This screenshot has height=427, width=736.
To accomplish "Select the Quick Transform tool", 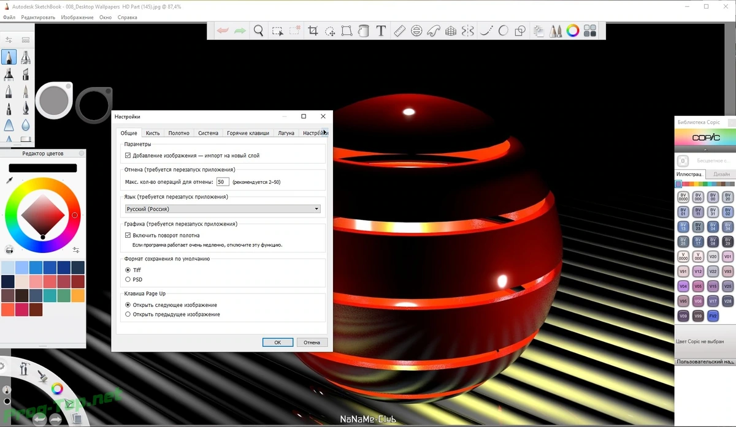I will click(330, 31).
